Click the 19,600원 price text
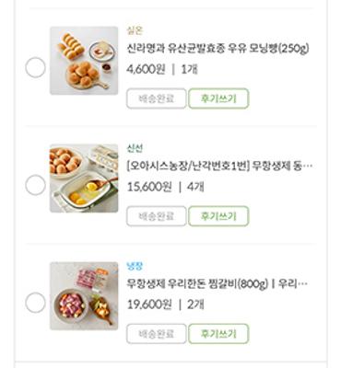This screenshot has height=368, width=341. (x=149, y=305)
